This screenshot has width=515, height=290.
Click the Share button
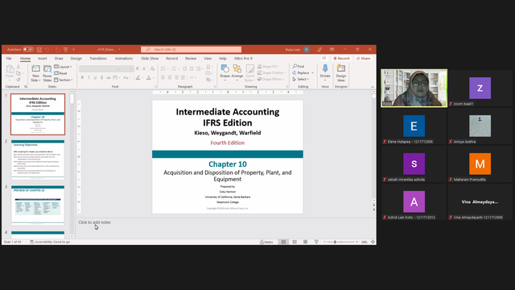pos(363,58)
